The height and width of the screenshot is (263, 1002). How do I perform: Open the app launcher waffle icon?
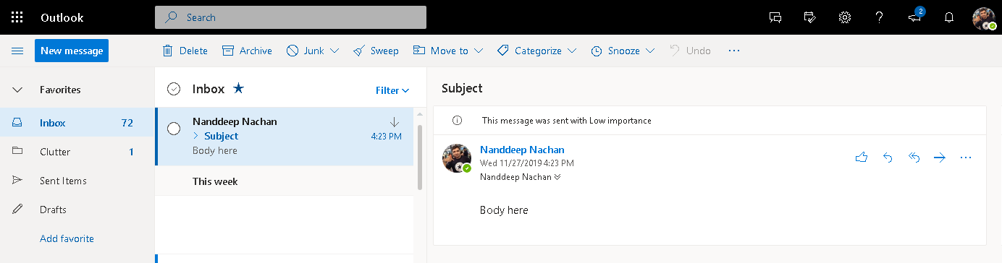[17, 17]
